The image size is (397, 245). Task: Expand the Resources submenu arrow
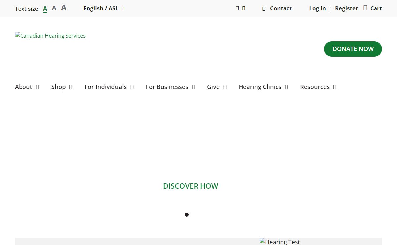click(335, 87)
